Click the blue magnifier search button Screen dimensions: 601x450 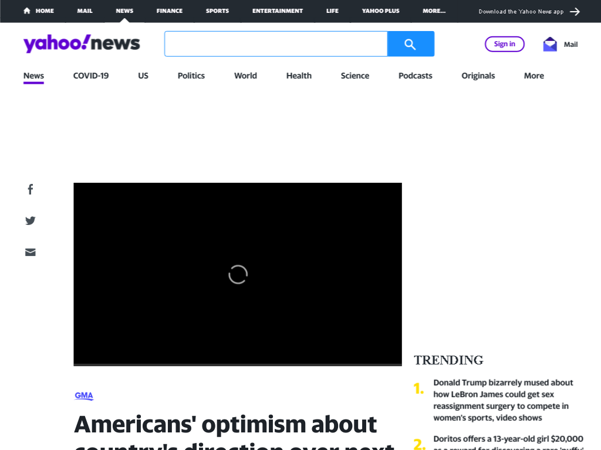click(410, 44)
